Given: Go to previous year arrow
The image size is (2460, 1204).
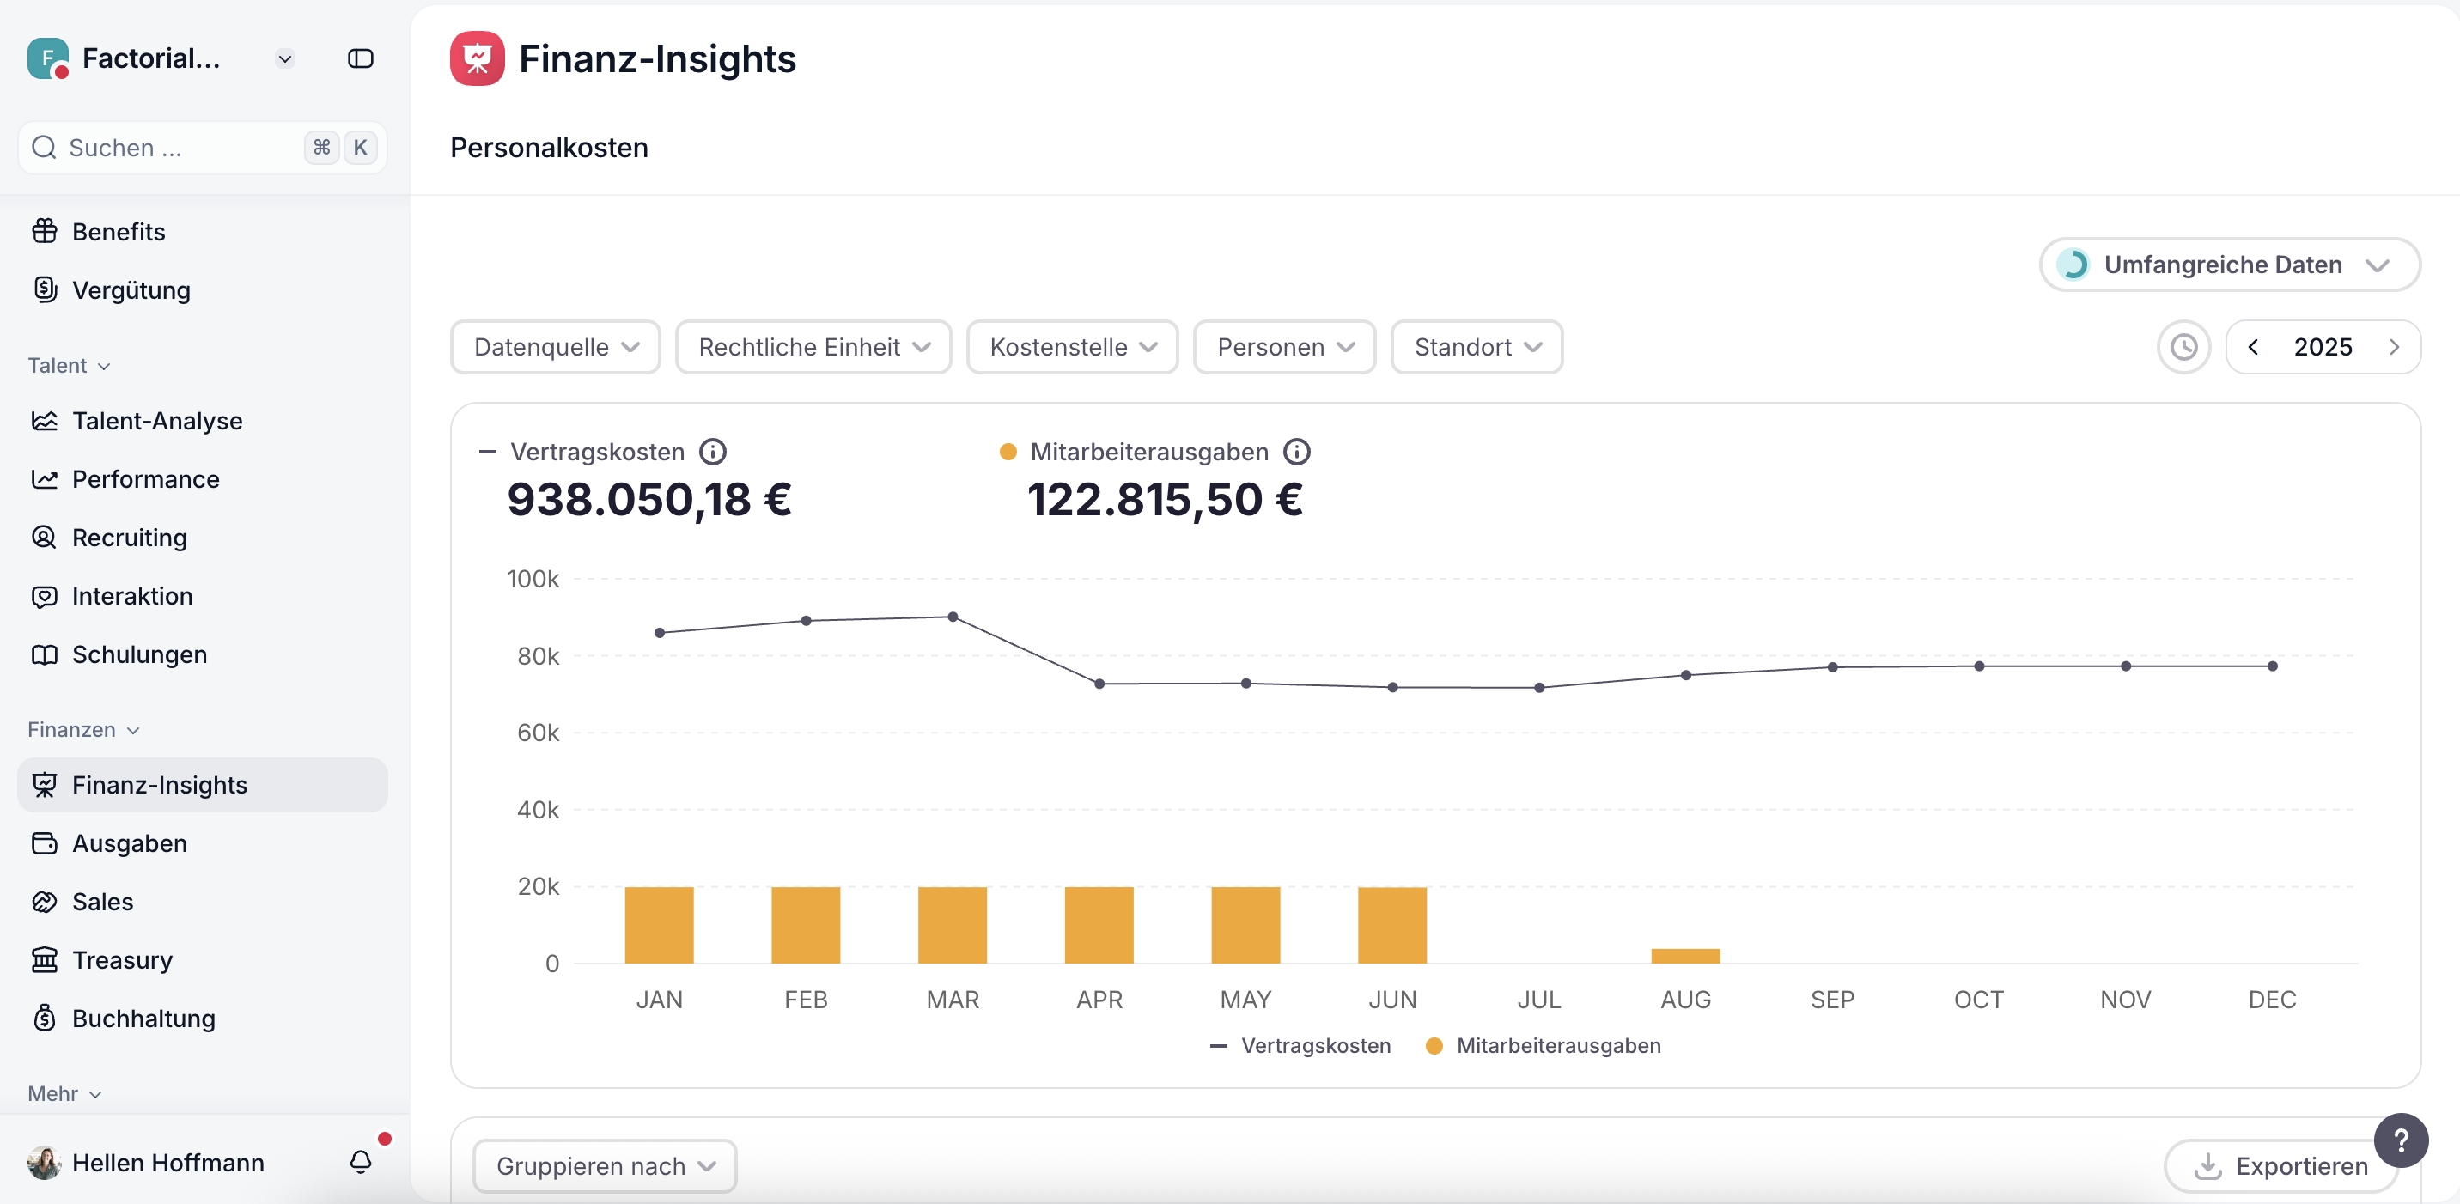Looking at the screenshot, I should pyautogui.click(x=2253, y=347).
